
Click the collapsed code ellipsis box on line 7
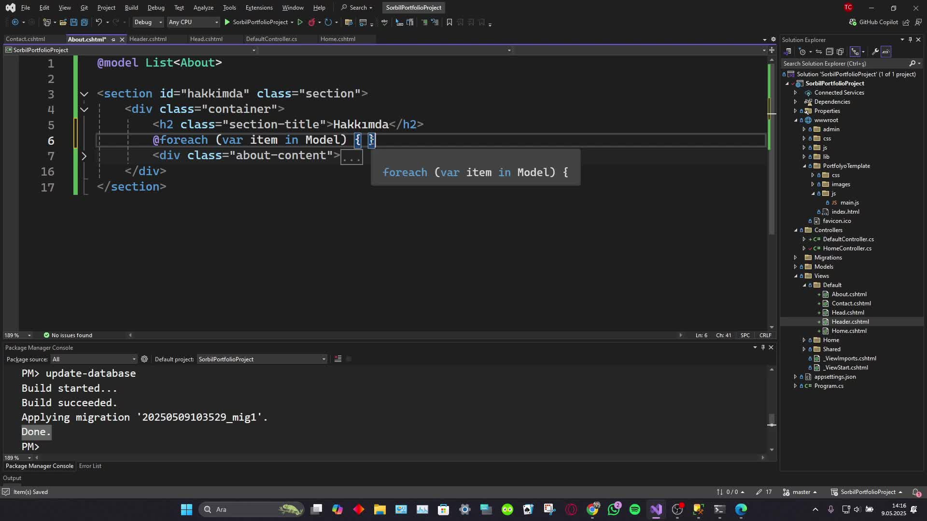point(351,157)
